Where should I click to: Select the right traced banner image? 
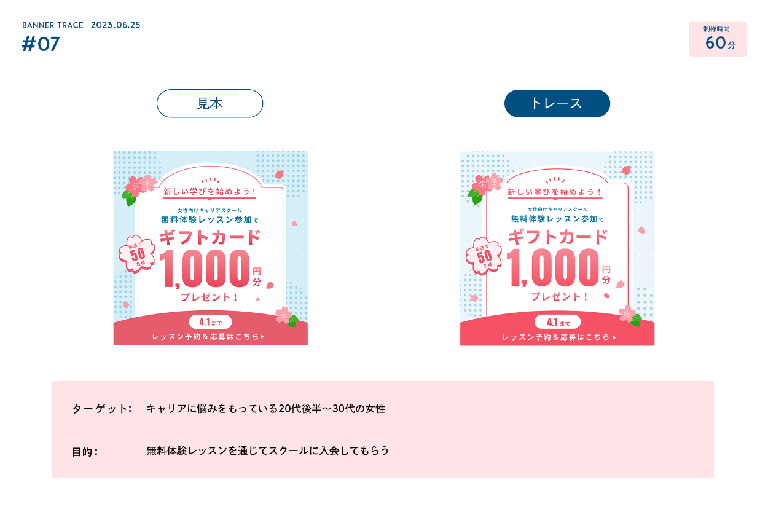coord(557,248)
